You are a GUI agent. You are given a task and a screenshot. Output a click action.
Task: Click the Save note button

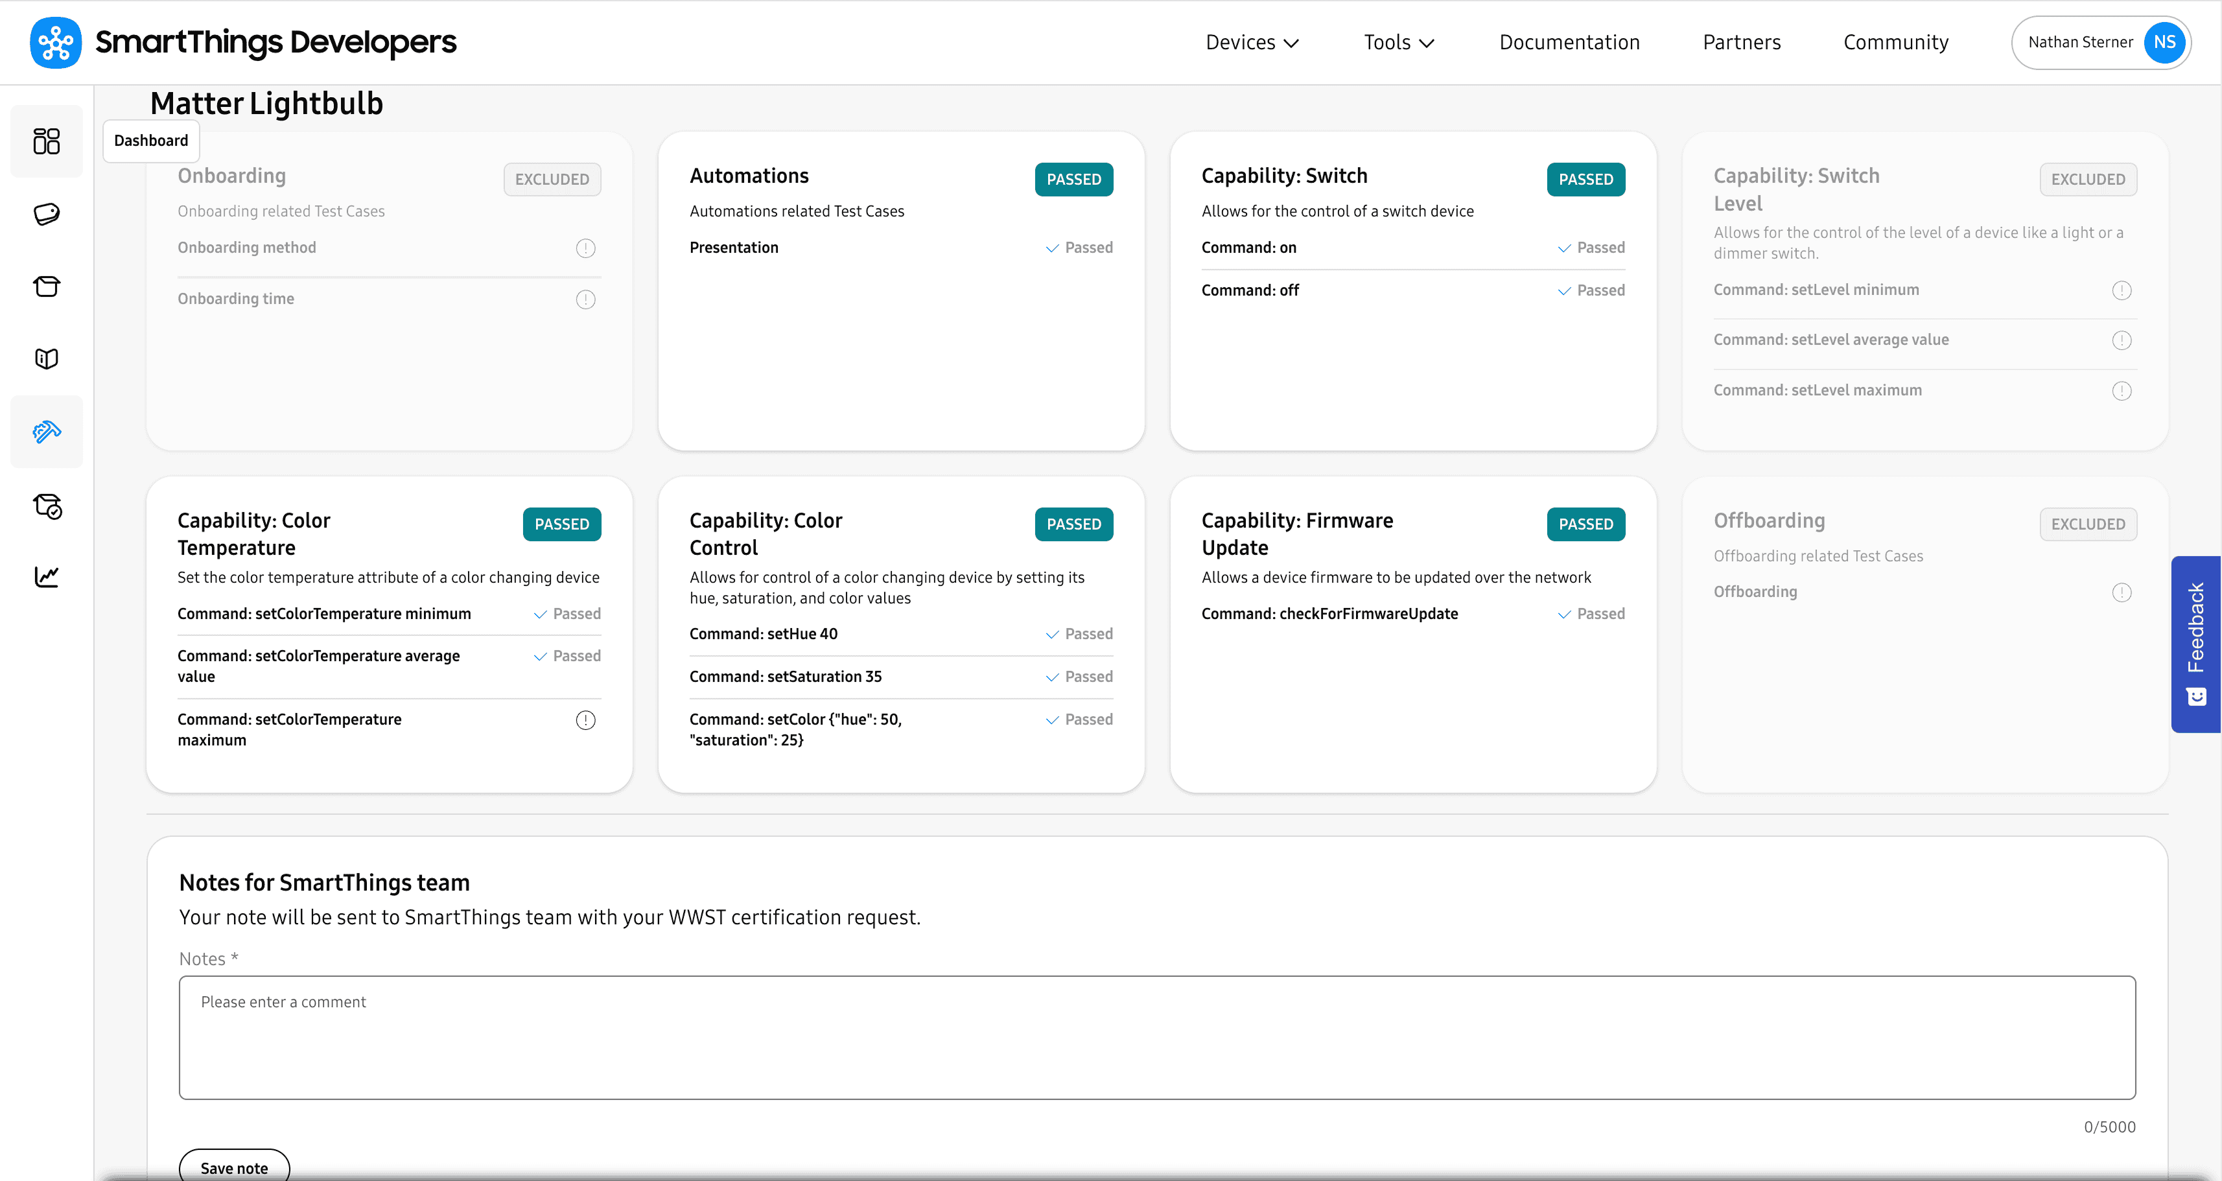pos(235,1167)
